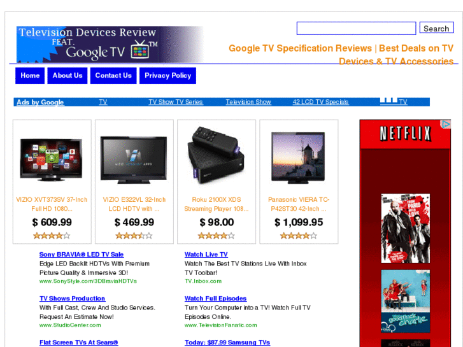Click the www.StudioCenter.com URL
The width and height of the screenshot is (463, 347).
pos(70,325)
